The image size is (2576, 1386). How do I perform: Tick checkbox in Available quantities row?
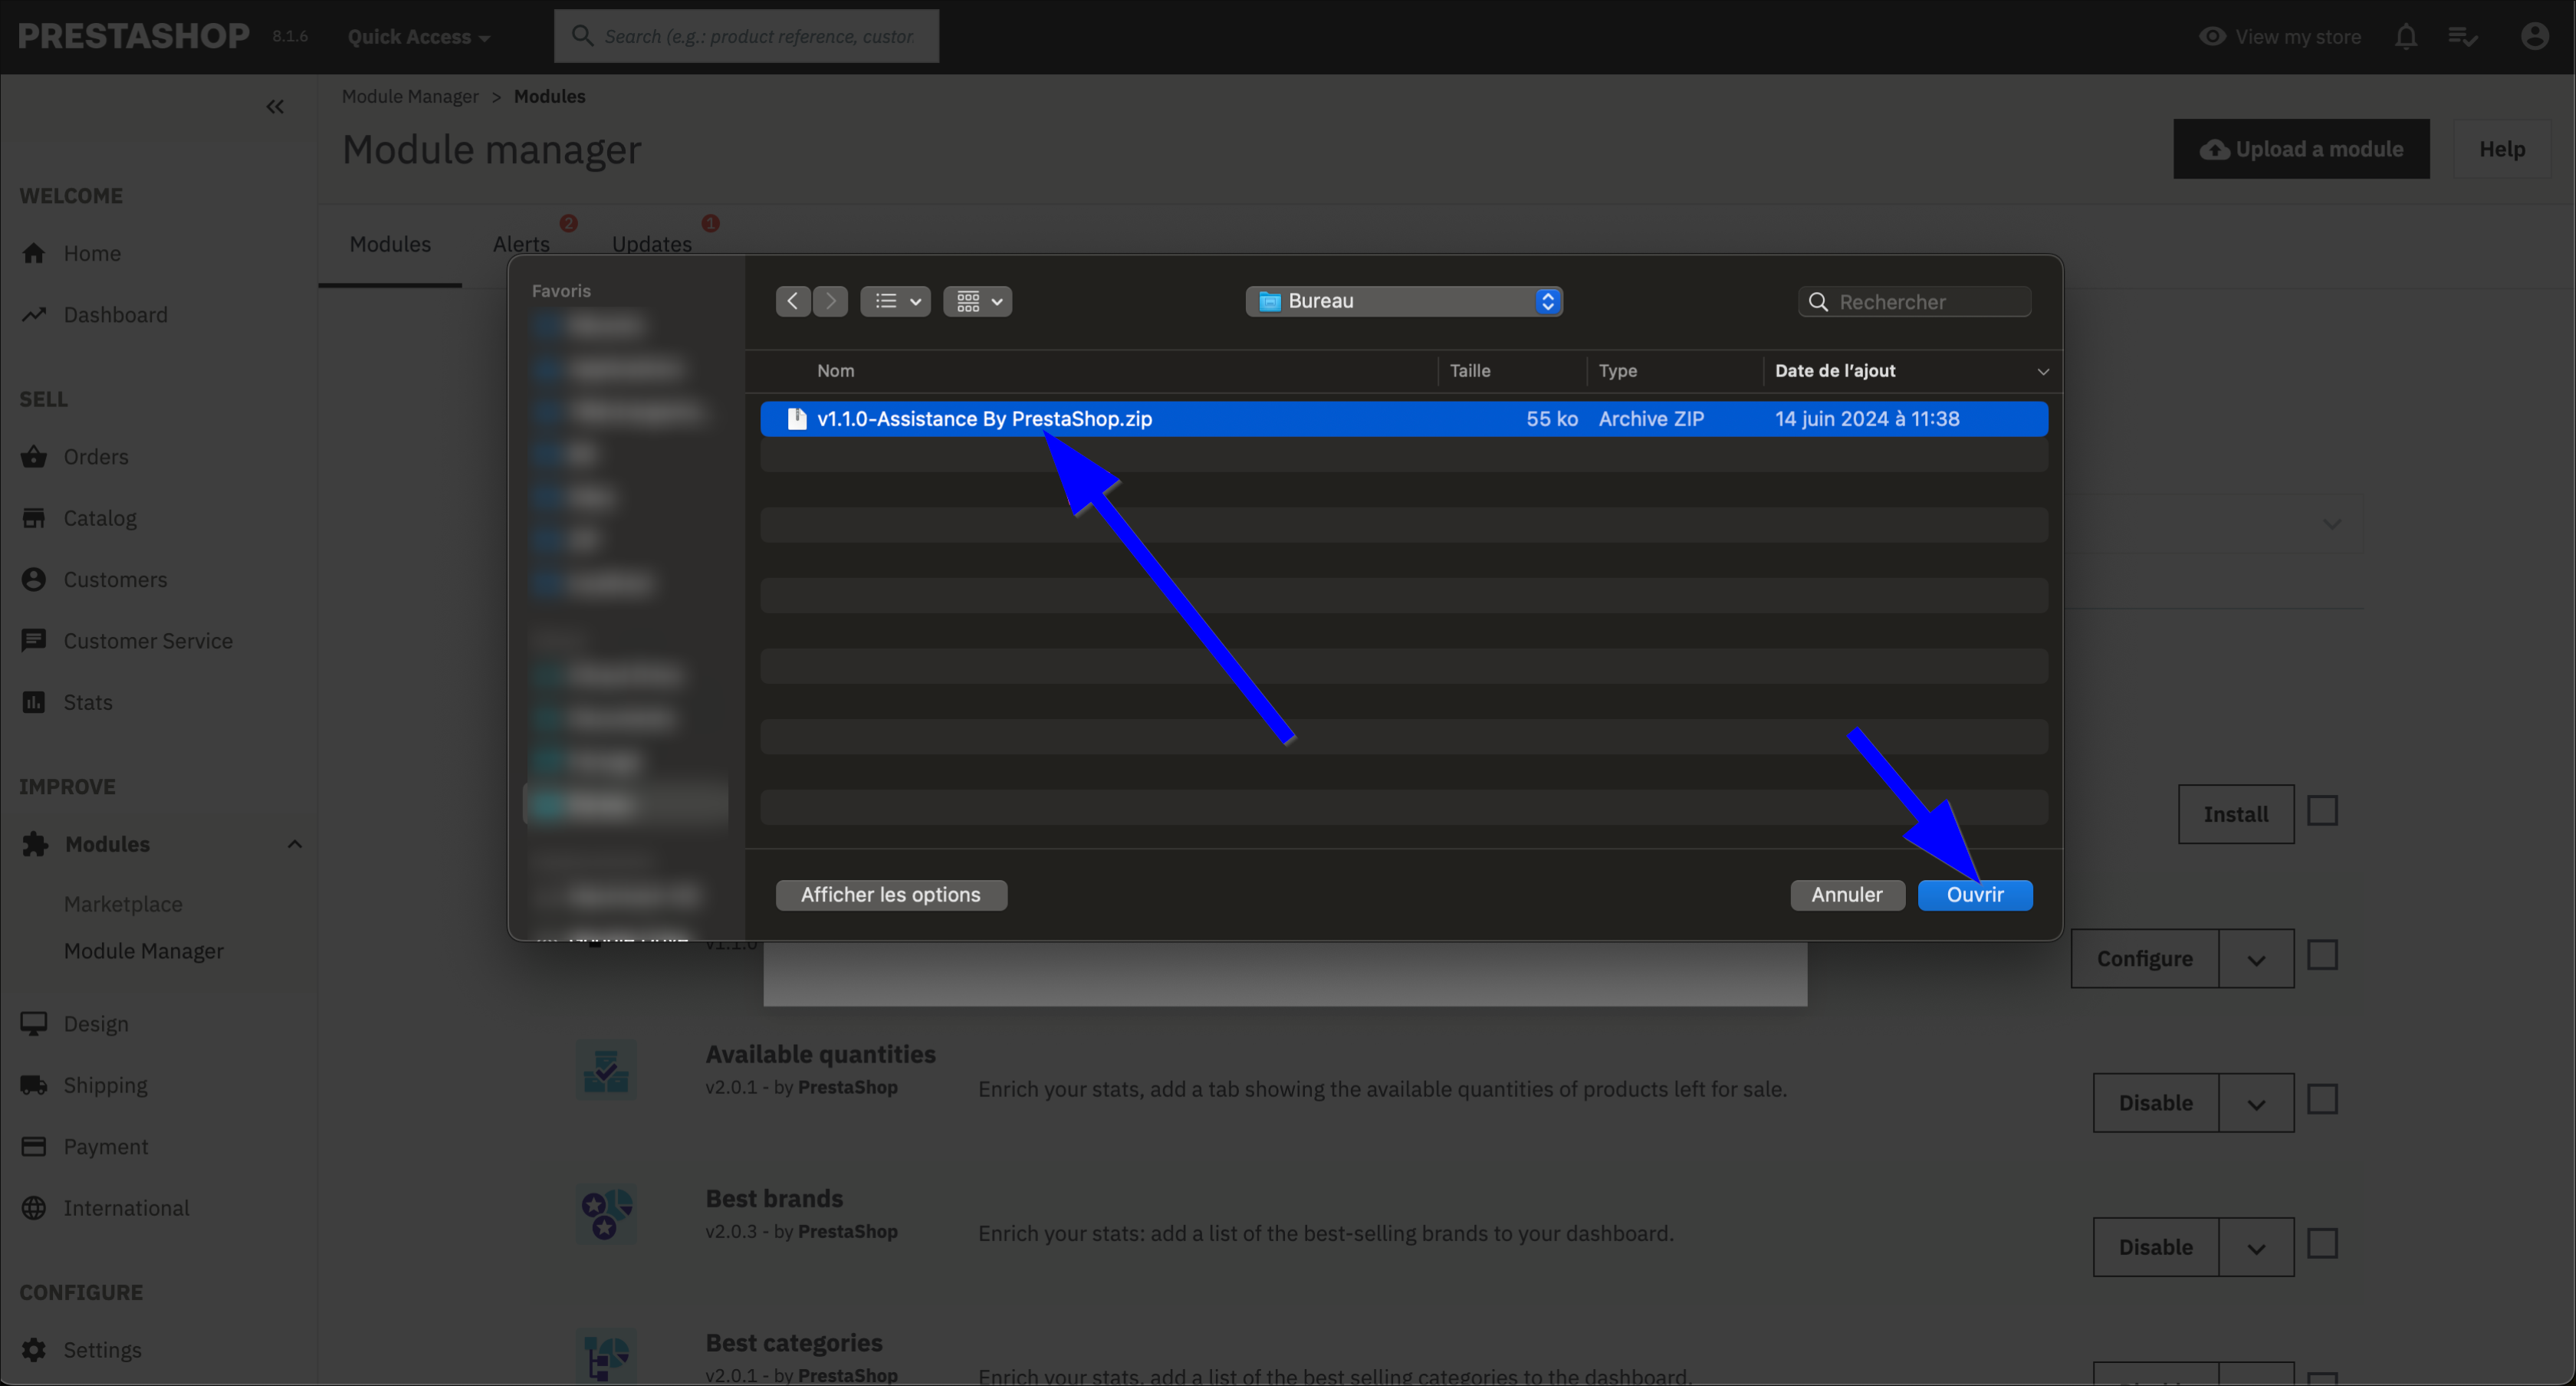point(2322,1100)
